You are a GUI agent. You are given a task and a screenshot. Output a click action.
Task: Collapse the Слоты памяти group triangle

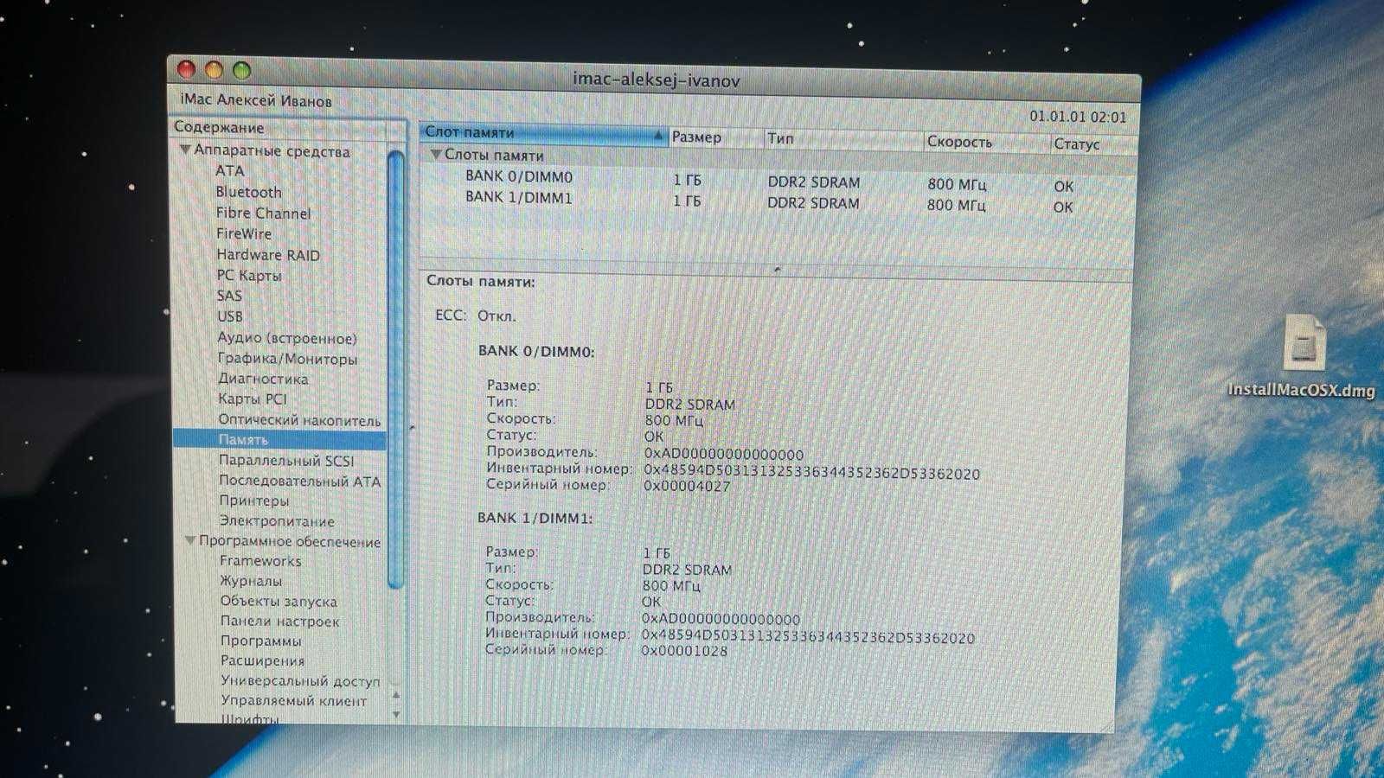coord(436,155)
